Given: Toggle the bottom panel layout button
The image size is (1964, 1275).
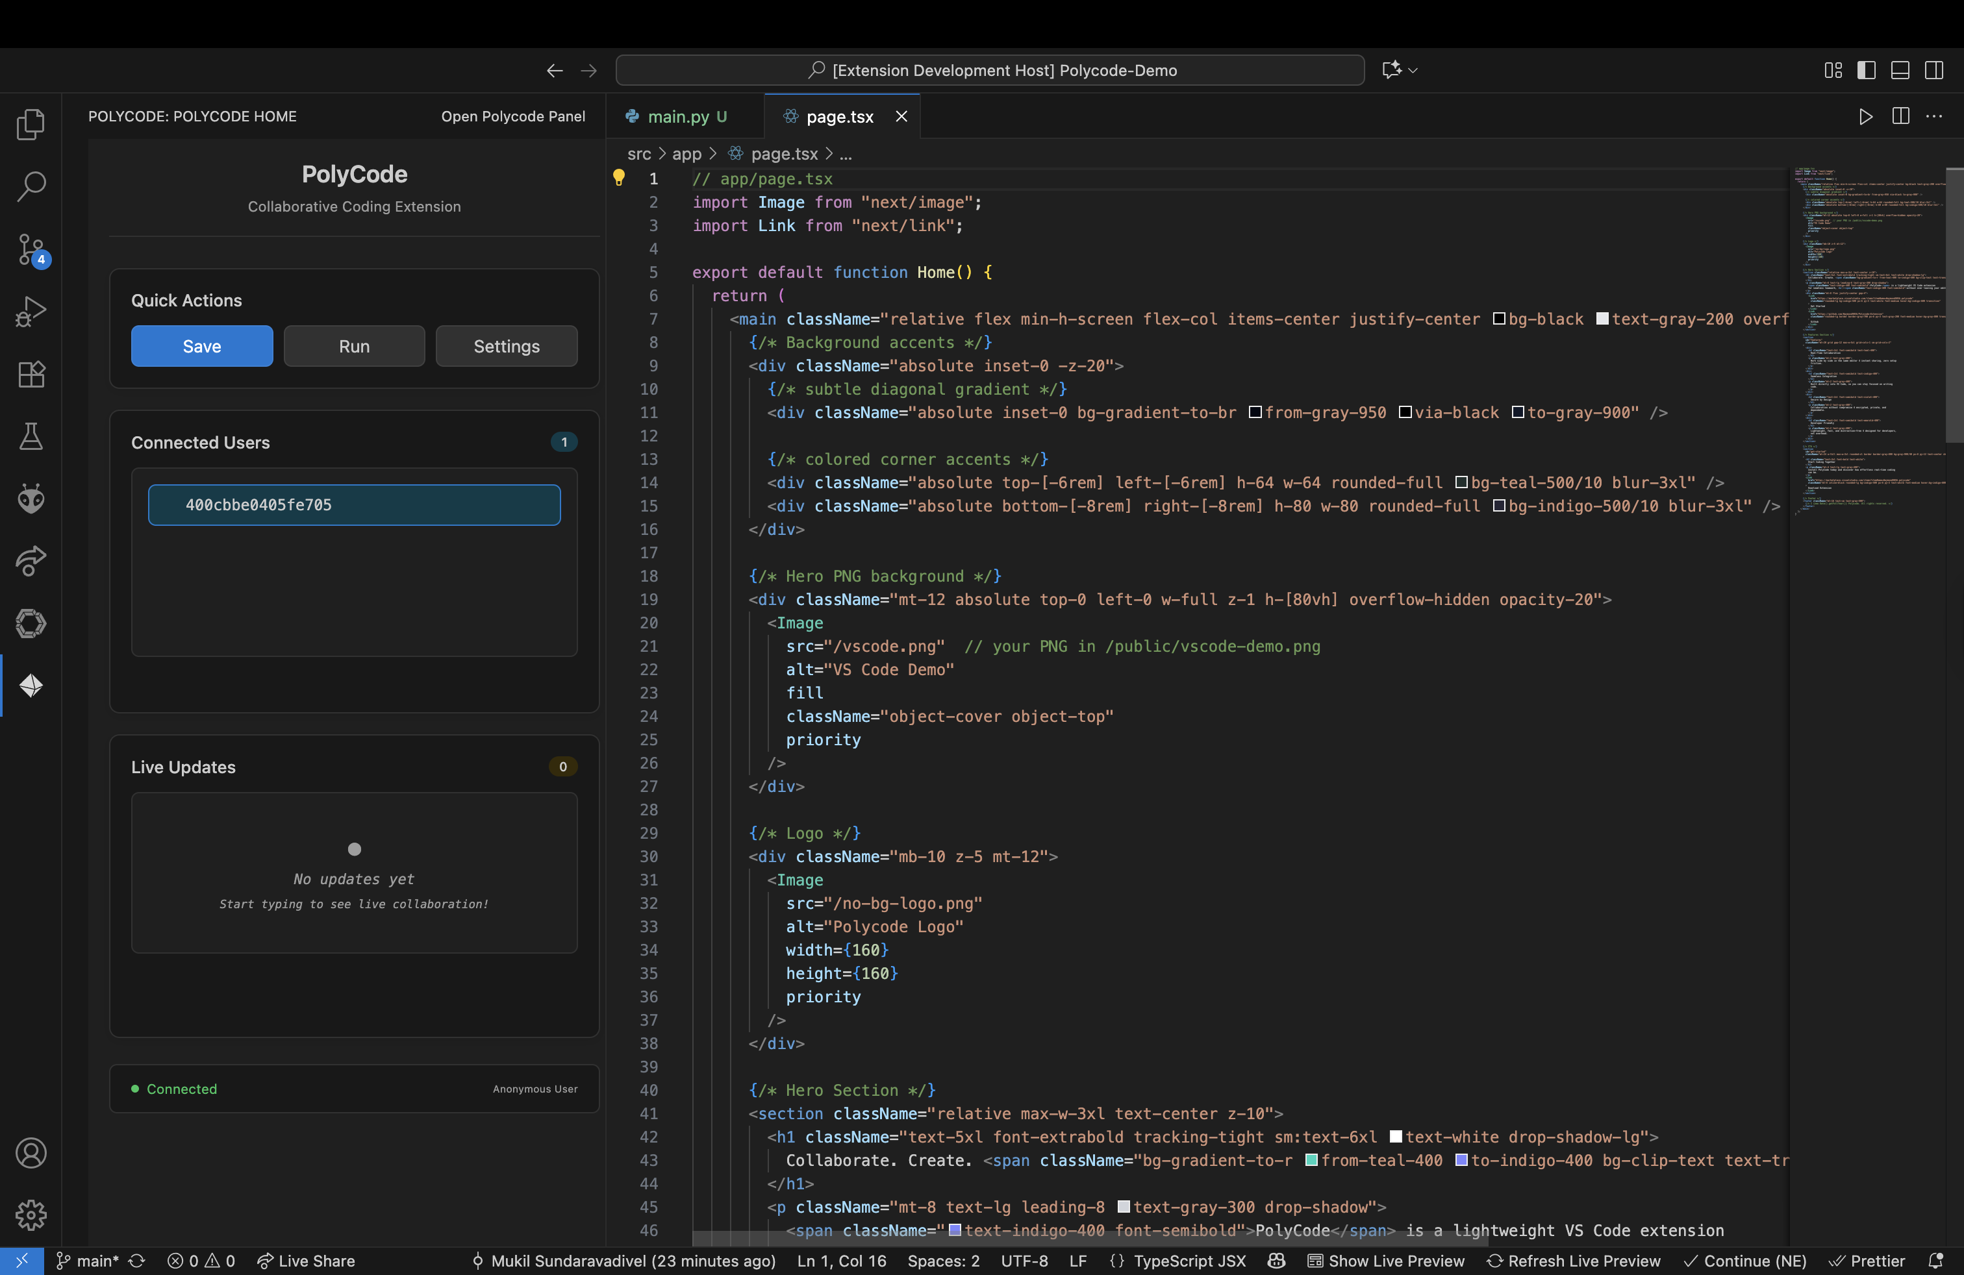Looking at the screenshot, I should (1900, 70).
